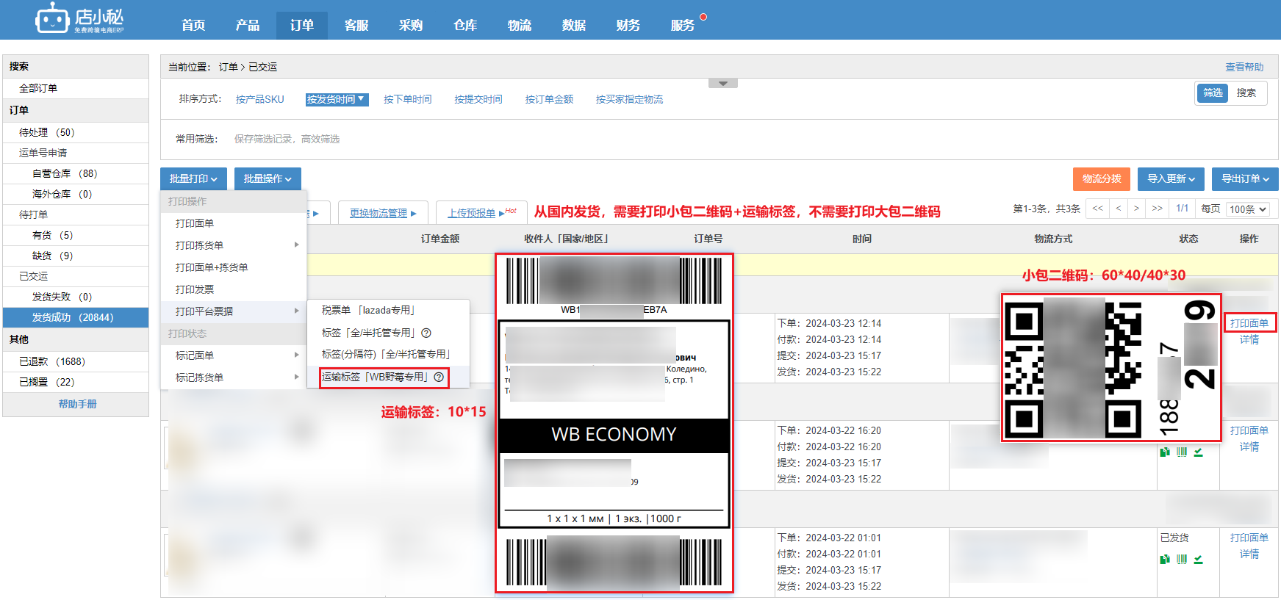
Task: Open the 仓库 top menu
Action: pyautogui.click(x=465, y=25)
